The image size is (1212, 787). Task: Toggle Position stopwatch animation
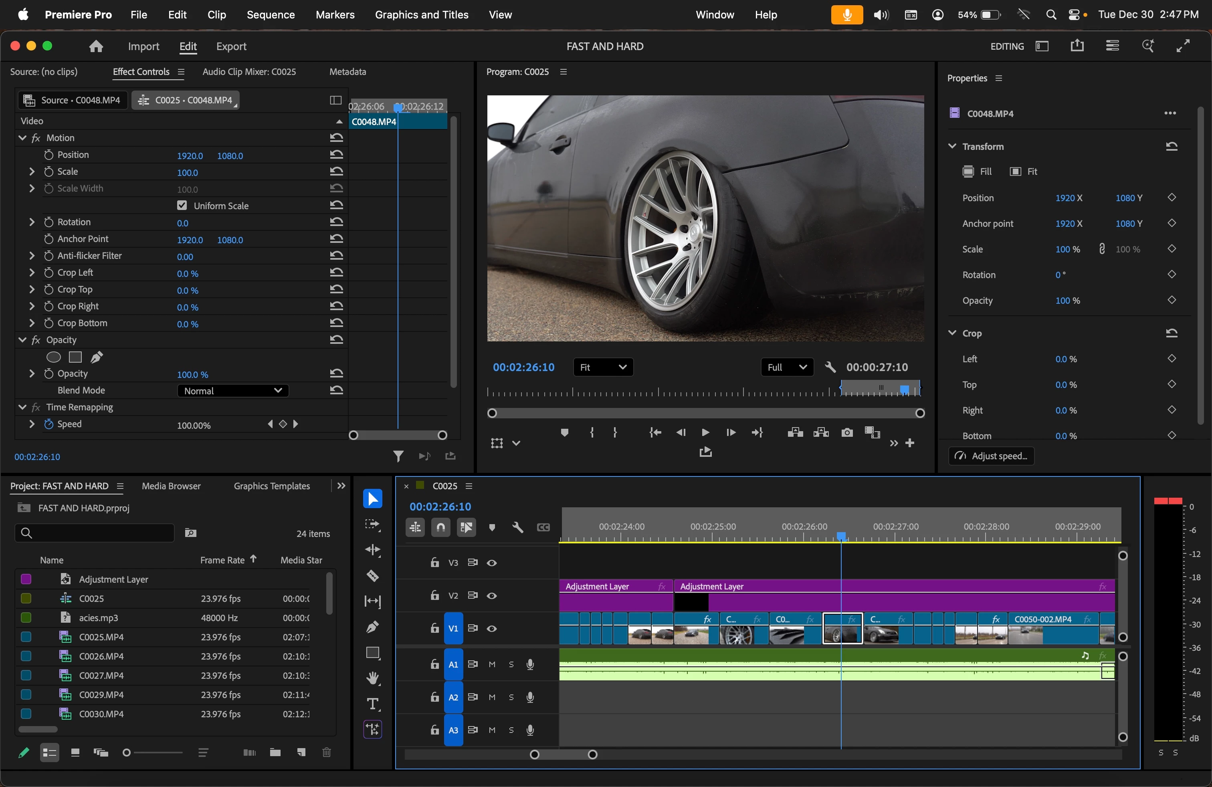[49, 155]
